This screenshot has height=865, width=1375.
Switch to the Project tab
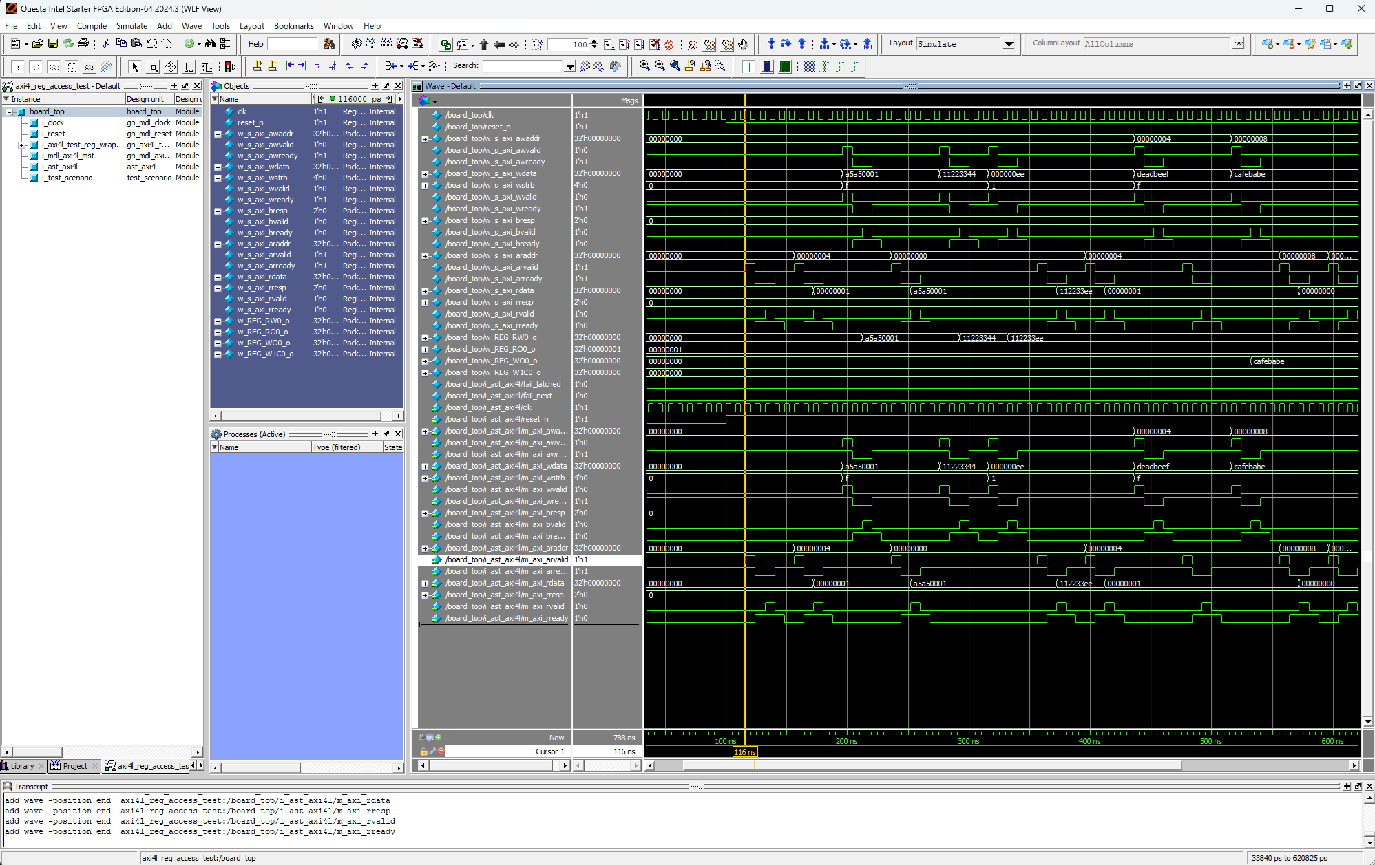click(x=74, y=766)
